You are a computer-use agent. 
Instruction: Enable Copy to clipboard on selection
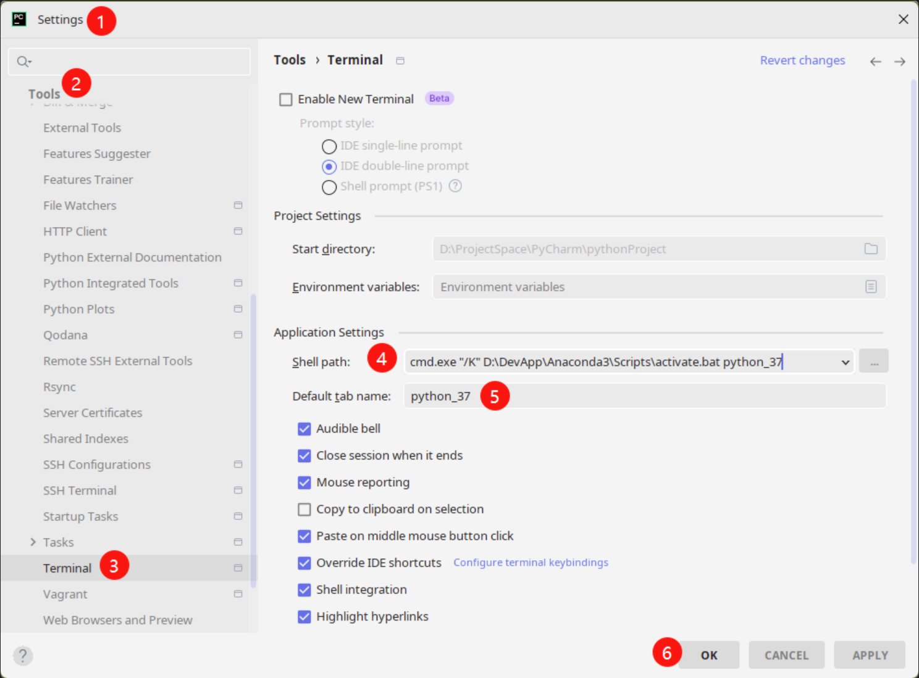(x=304, y=509)
